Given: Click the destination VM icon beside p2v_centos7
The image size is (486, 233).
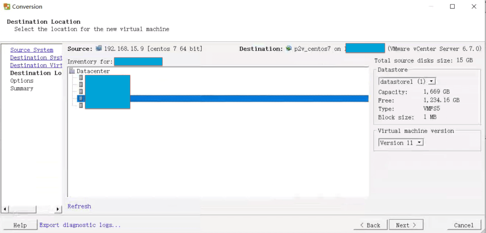Looking at the screenshot, I should coord(289,49).
